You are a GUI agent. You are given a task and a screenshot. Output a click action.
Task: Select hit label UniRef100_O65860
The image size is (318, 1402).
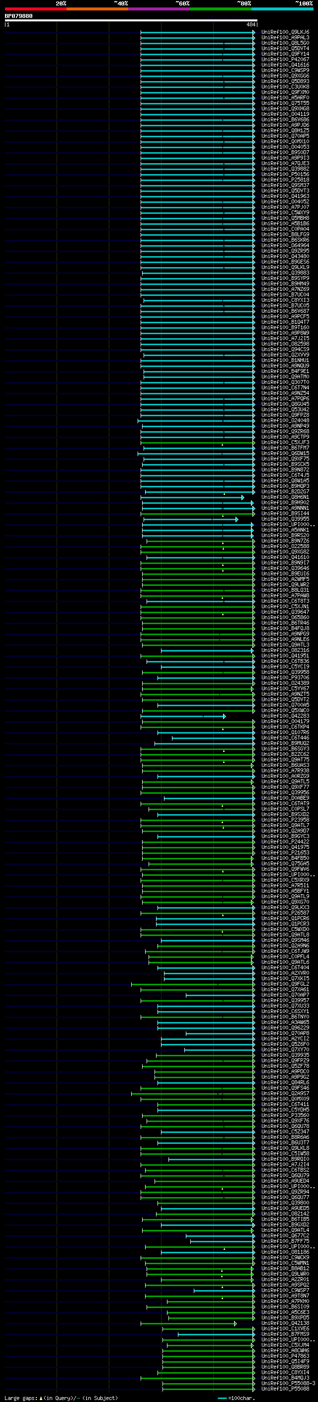coord(285,617)
